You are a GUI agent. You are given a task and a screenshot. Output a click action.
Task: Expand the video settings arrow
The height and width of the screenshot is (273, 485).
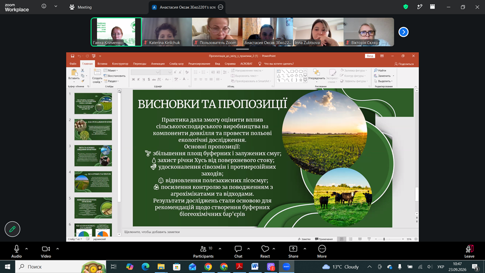click(58, 249)
